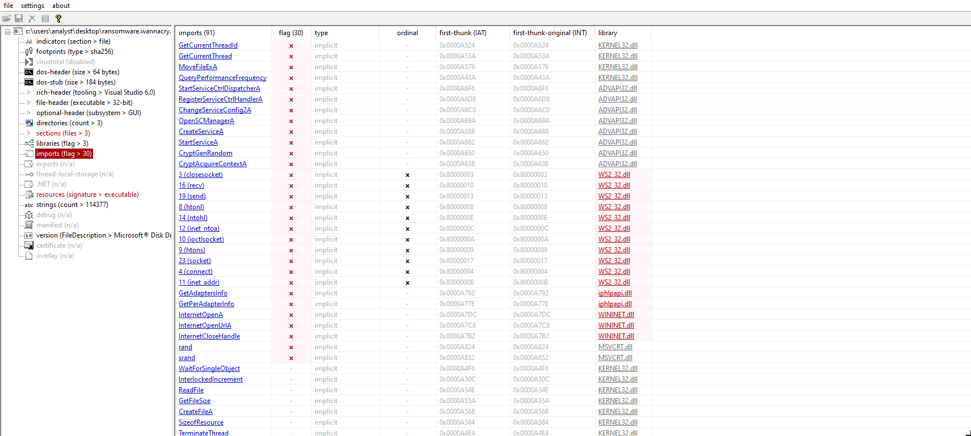Click the CreateServiceA function link
The image size is (971, 436).
pos(201,132)
